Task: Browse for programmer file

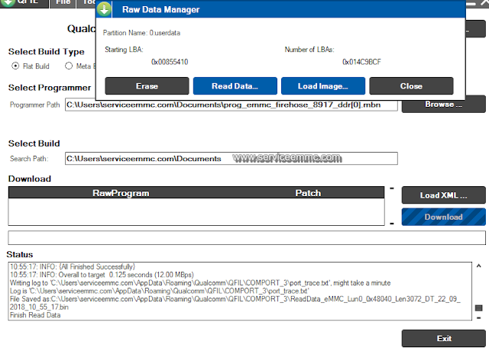Action: [443, 105]
